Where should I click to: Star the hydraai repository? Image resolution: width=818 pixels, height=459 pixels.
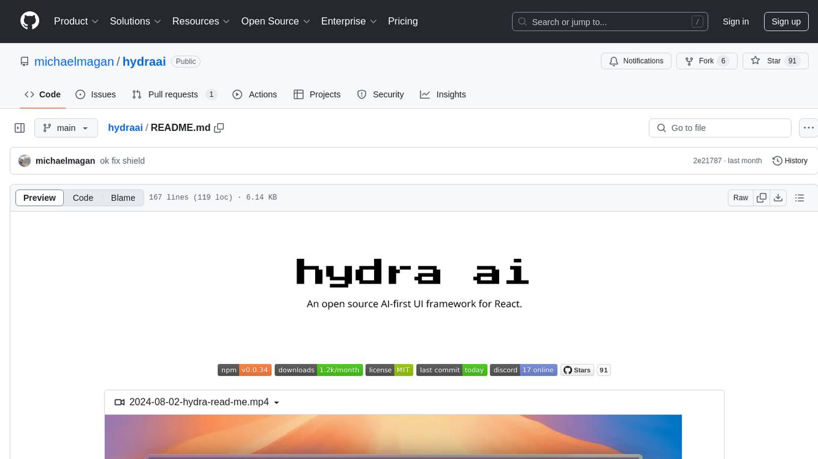click(x=775, y=61)
